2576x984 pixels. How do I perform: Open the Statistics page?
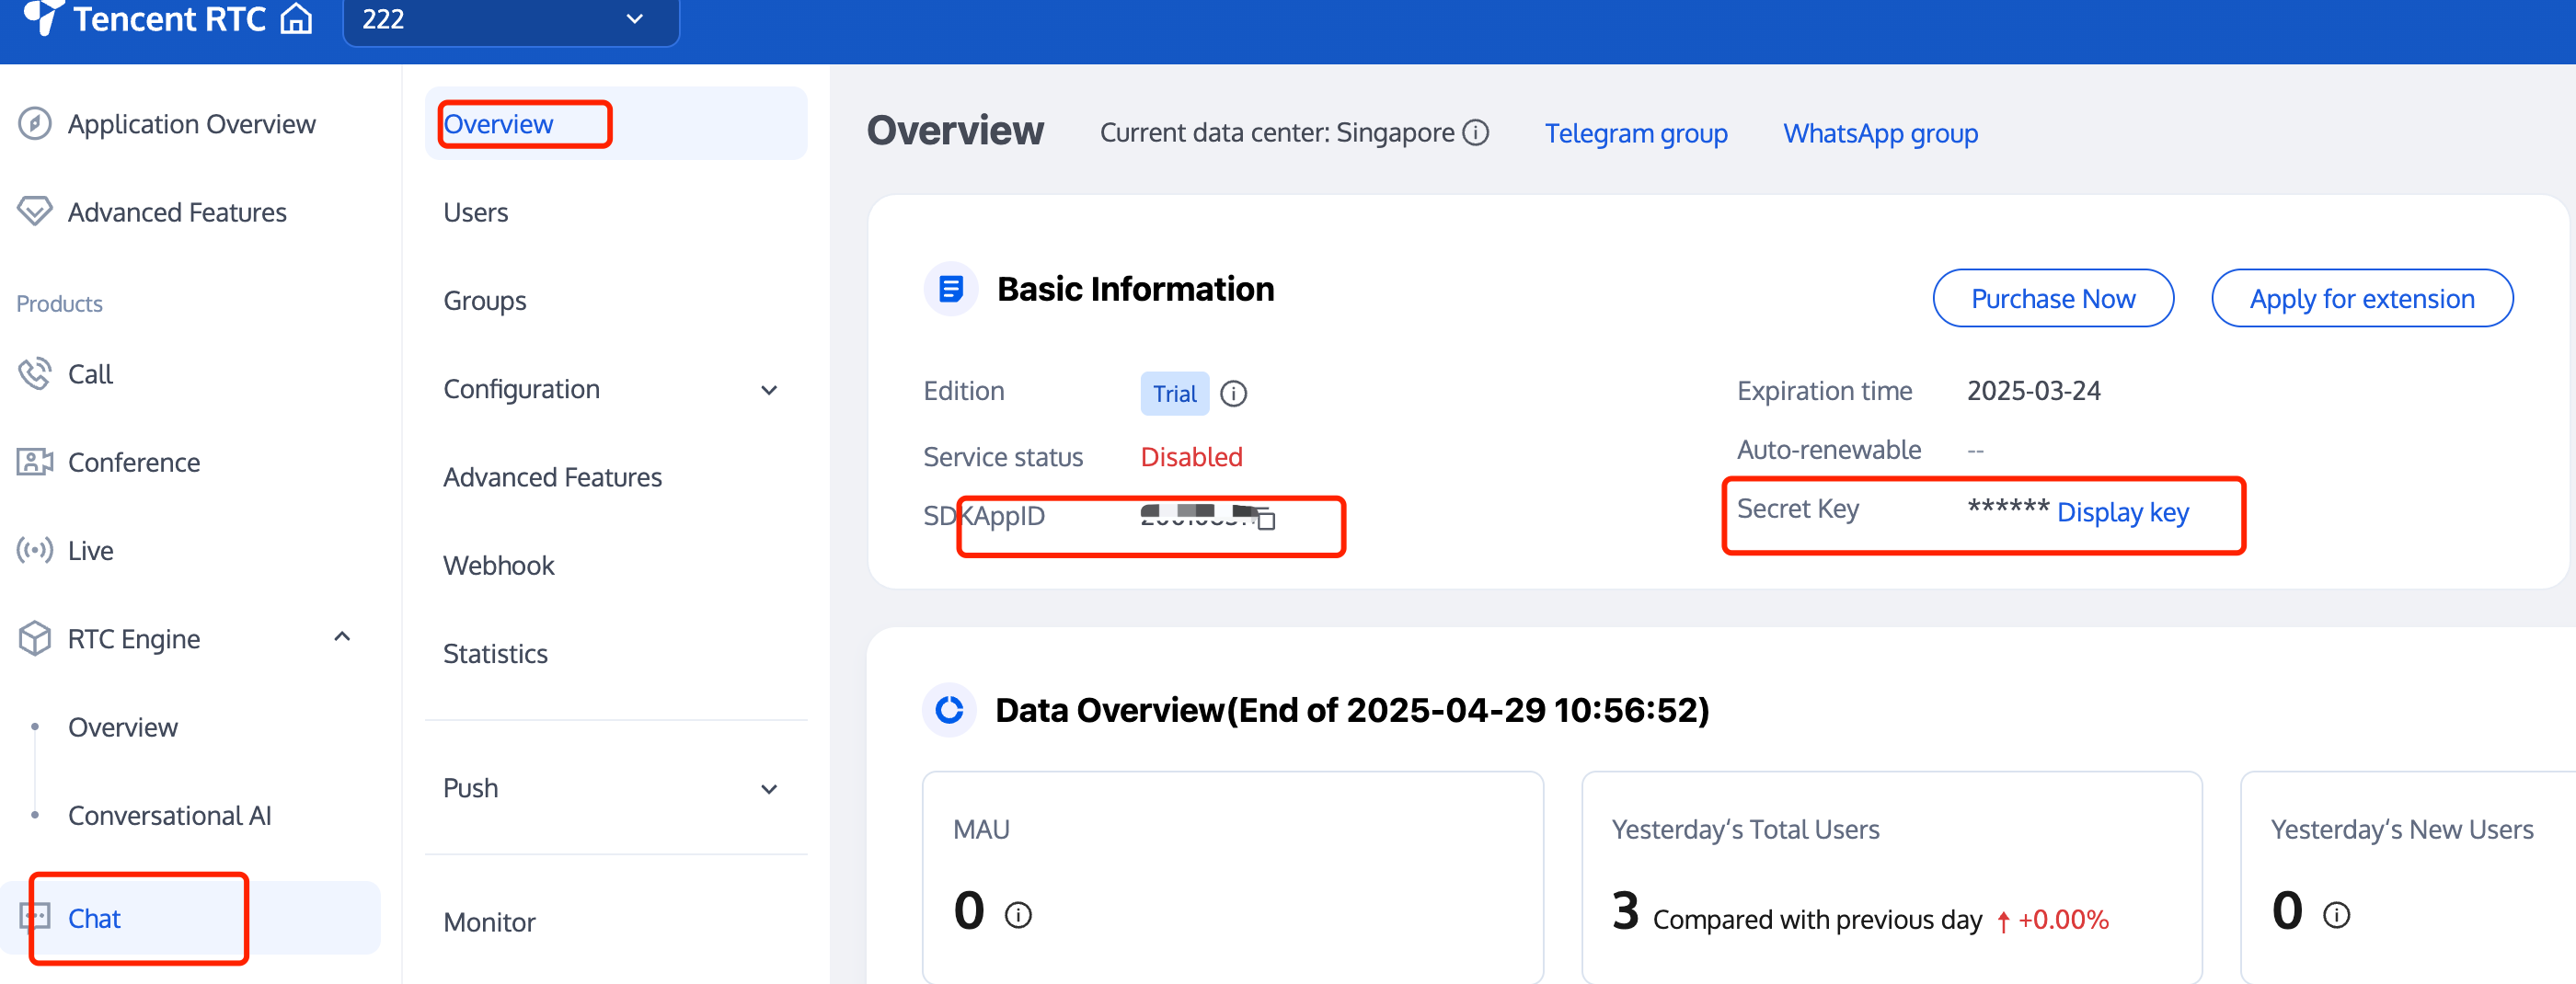coord(495,653)
